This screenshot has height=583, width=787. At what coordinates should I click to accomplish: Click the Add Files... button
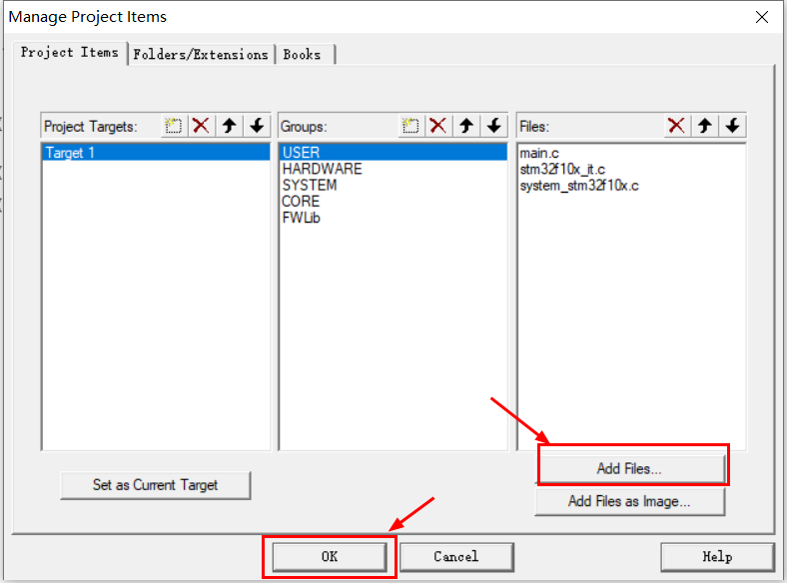pyautogui.click(x=630, y=468)
